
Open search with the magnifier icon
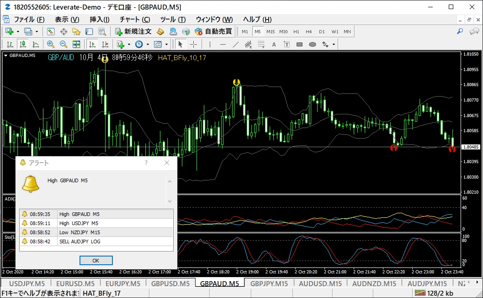[x=460, y=31]
